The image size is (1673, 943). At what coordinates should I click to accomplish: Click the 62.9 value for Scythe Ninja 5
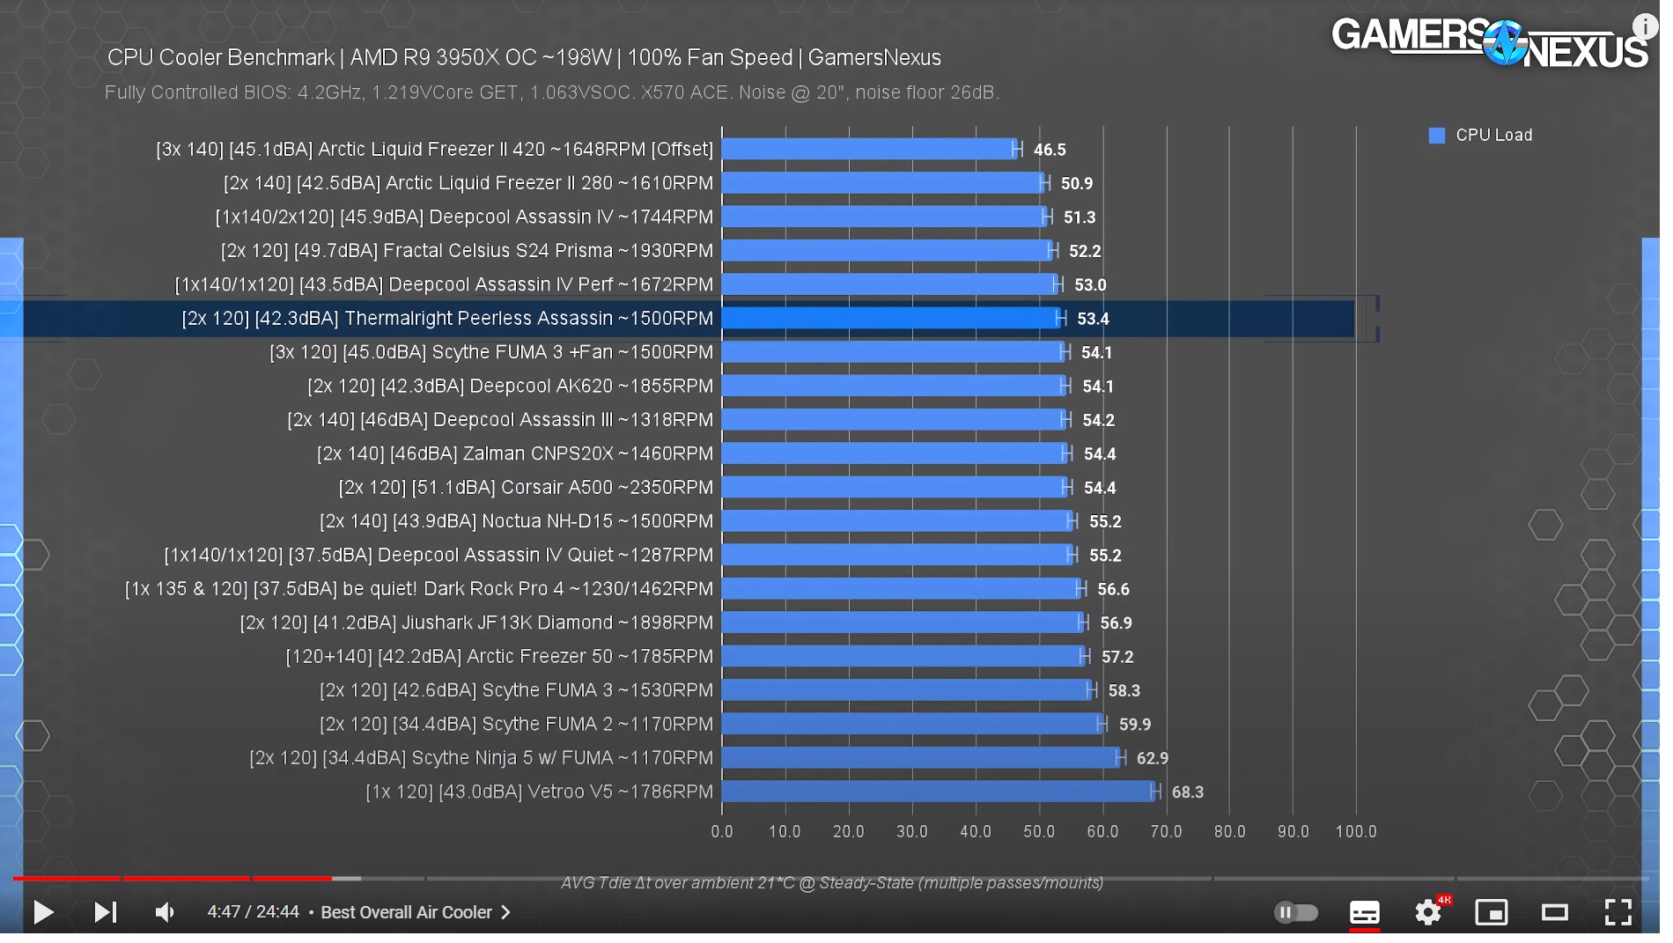pyautogui.click(x=1153, y=758)
